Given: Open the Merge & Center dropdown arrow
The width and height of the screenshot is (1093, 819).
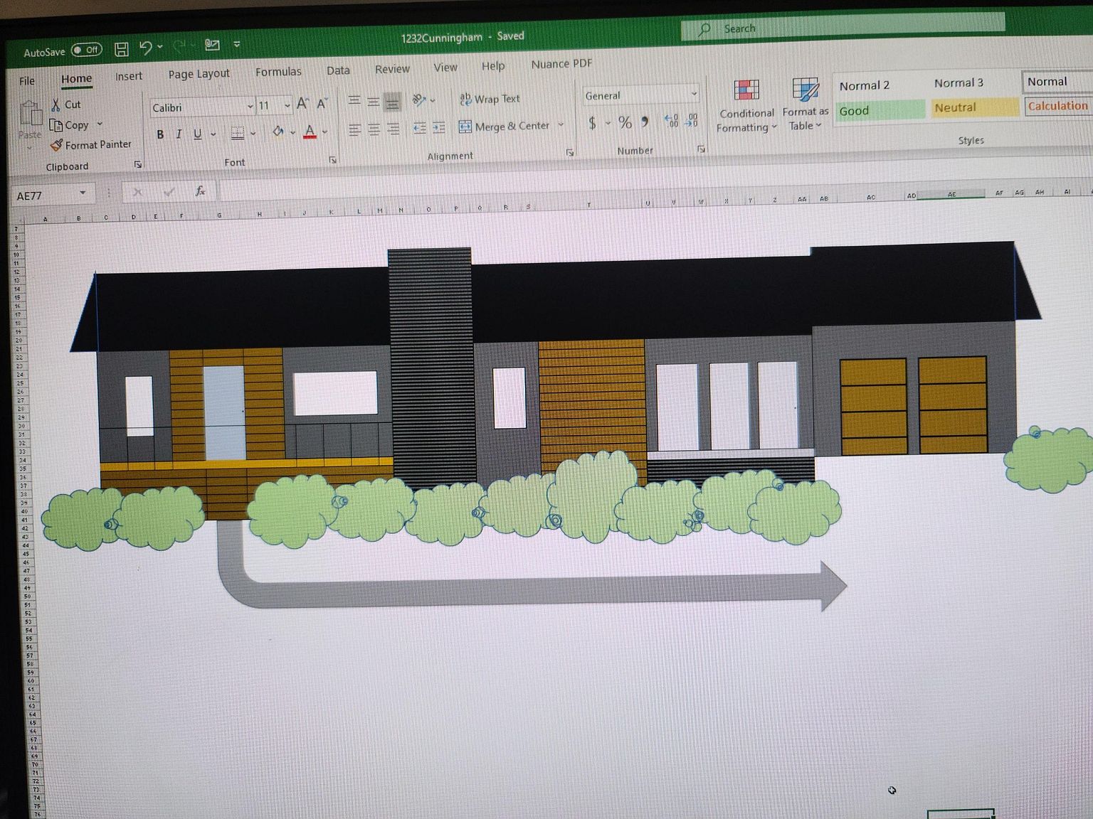Looking at the screenshot, I should click(561, 125).
